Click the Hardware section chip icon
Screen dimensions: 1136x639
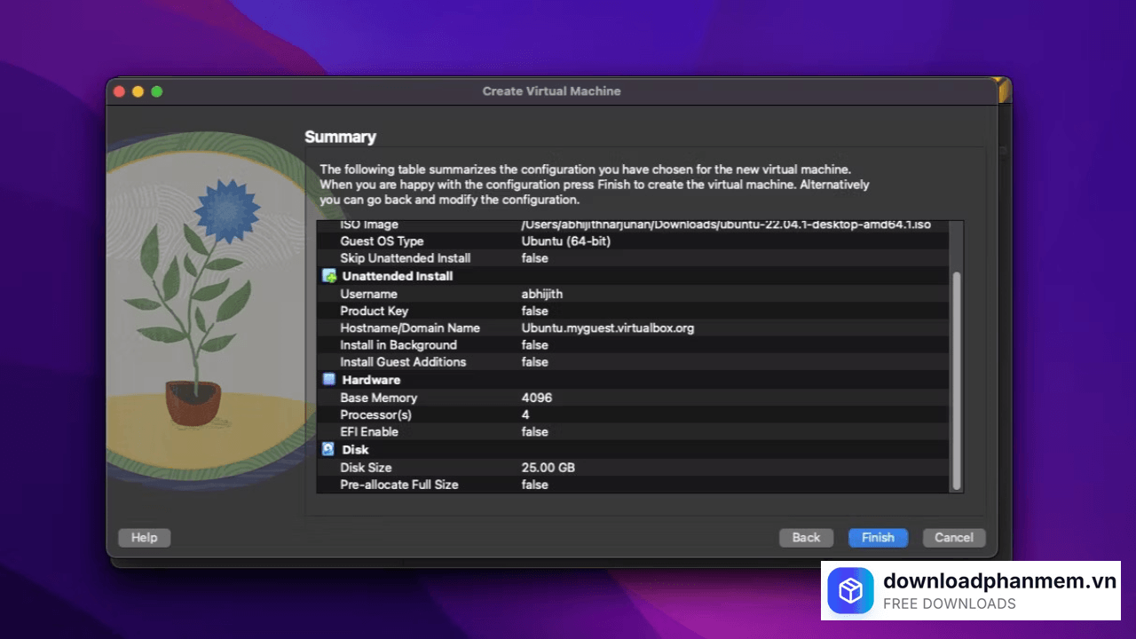pos(328,380)
